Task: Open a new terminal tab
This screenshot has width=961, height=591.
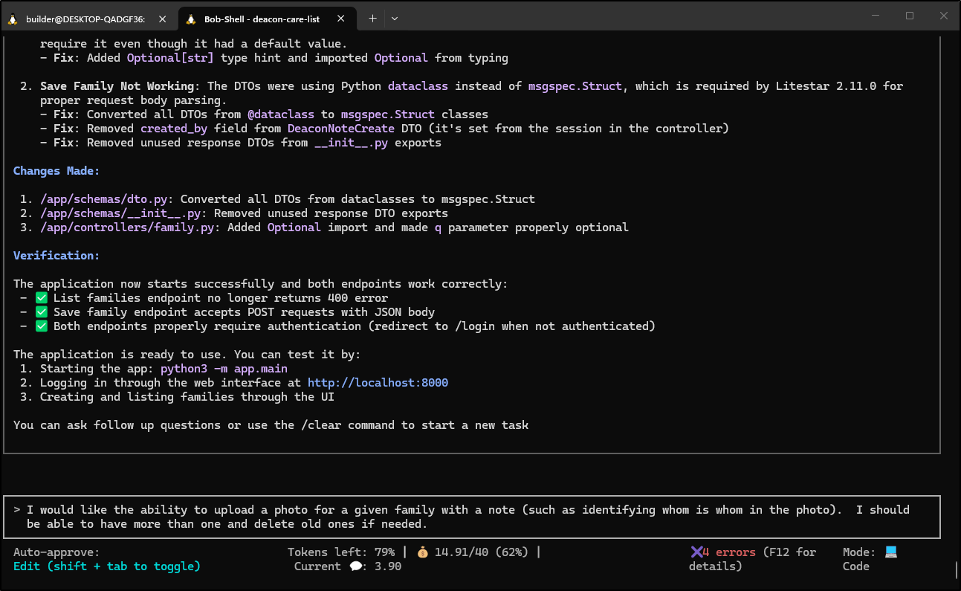Action: (x=372, y=19)
